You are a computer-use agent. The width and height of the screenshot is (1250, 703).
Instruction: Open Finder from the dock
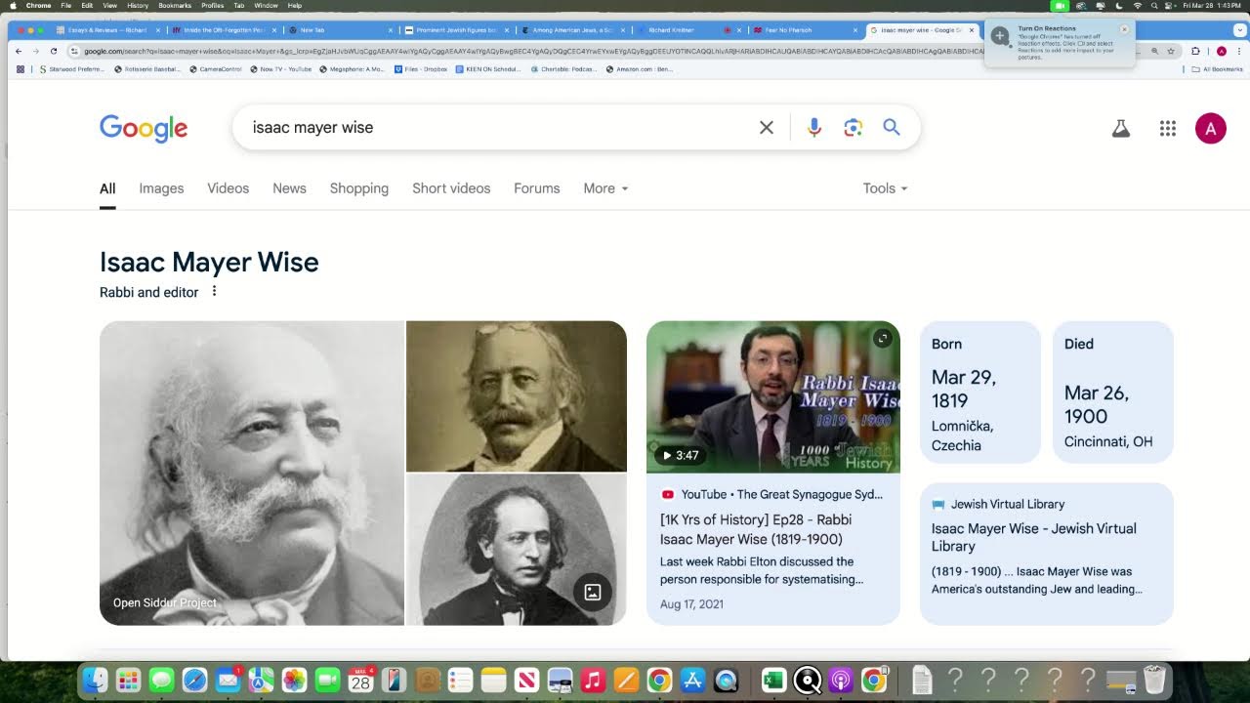coord(95,680)
